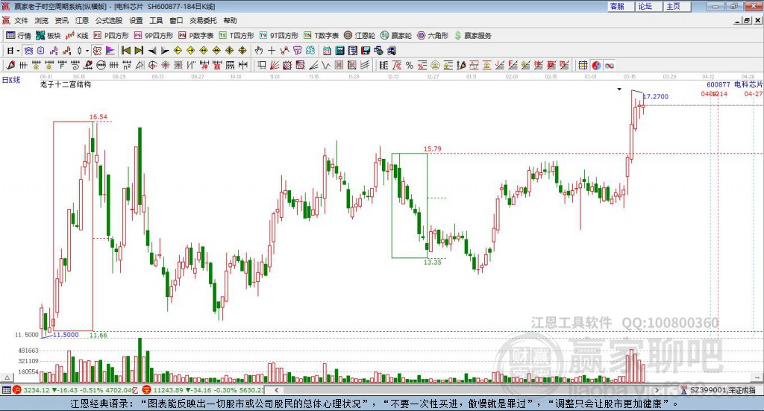This screenshot has height=411, width=764.
Task: Open the 设置 menu
Action: (x=136, y=20)
